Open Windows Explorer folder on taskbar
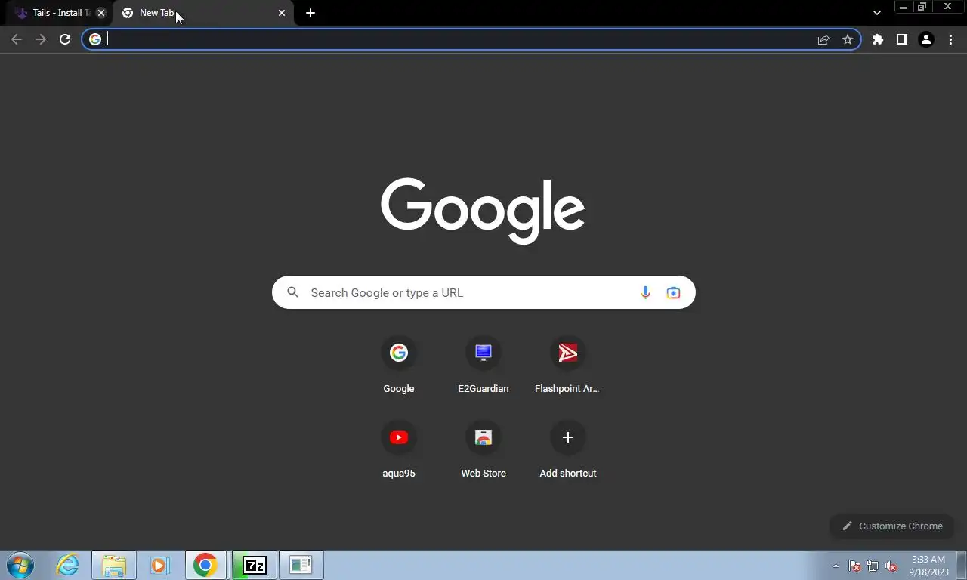Image resolution: width=967 pixels, height=580 pixels. [114, 565]
